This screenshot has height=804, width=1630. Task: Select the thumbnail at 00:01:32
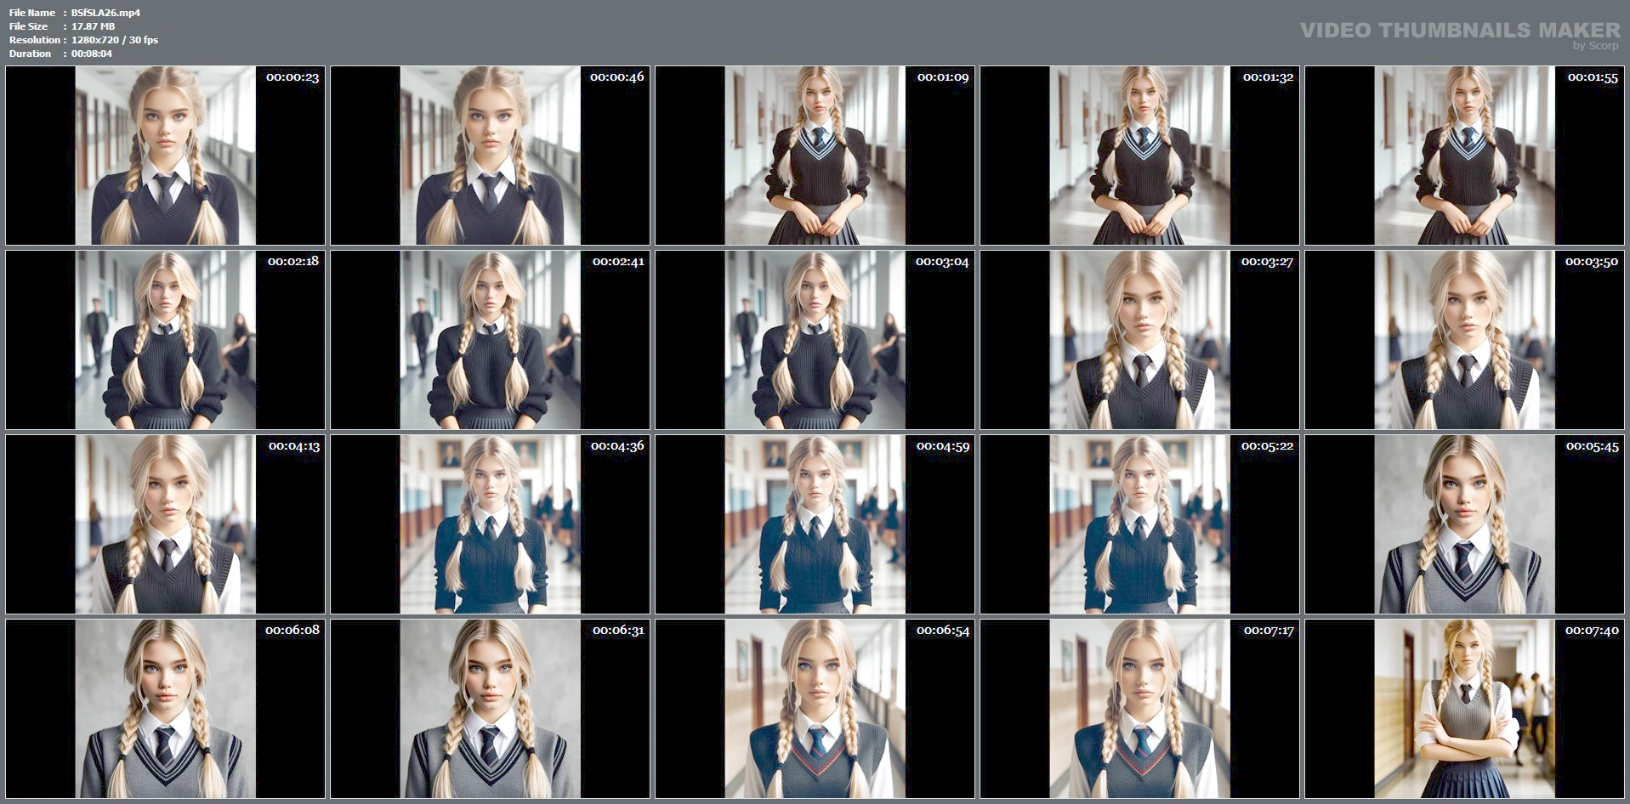click(x=1140, y=156)
